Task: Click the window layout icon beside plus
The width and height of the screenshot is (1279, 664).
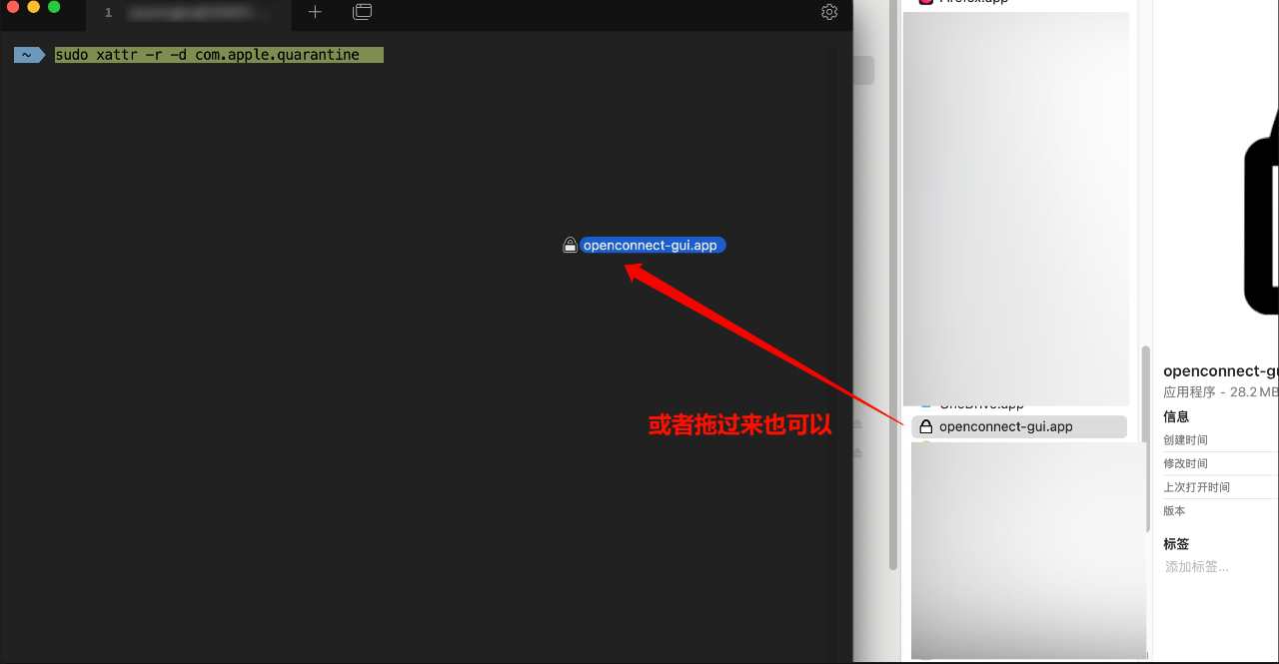Action: tap(363, 12)
